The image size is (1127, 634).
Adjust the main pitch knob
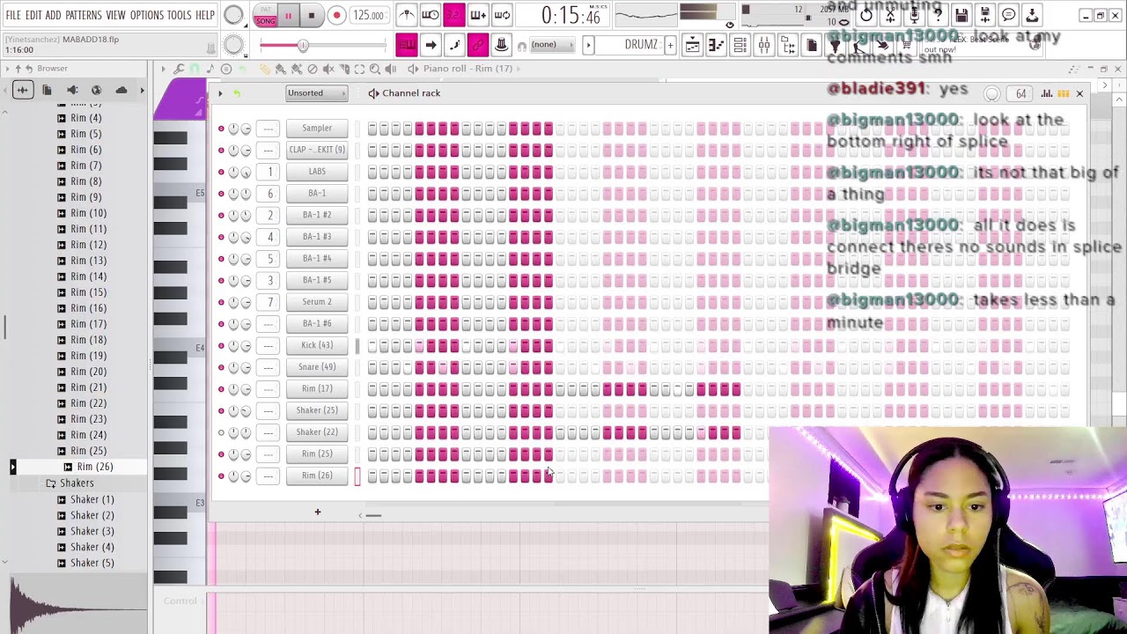(x=233, y=46)
